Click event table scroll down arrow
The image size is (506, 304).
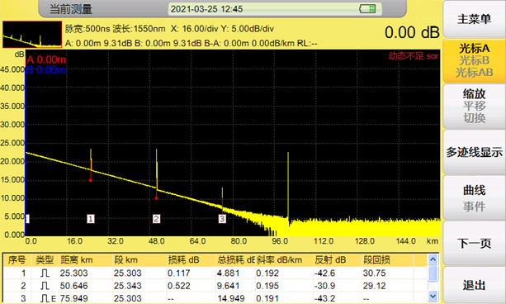[433, 296]
